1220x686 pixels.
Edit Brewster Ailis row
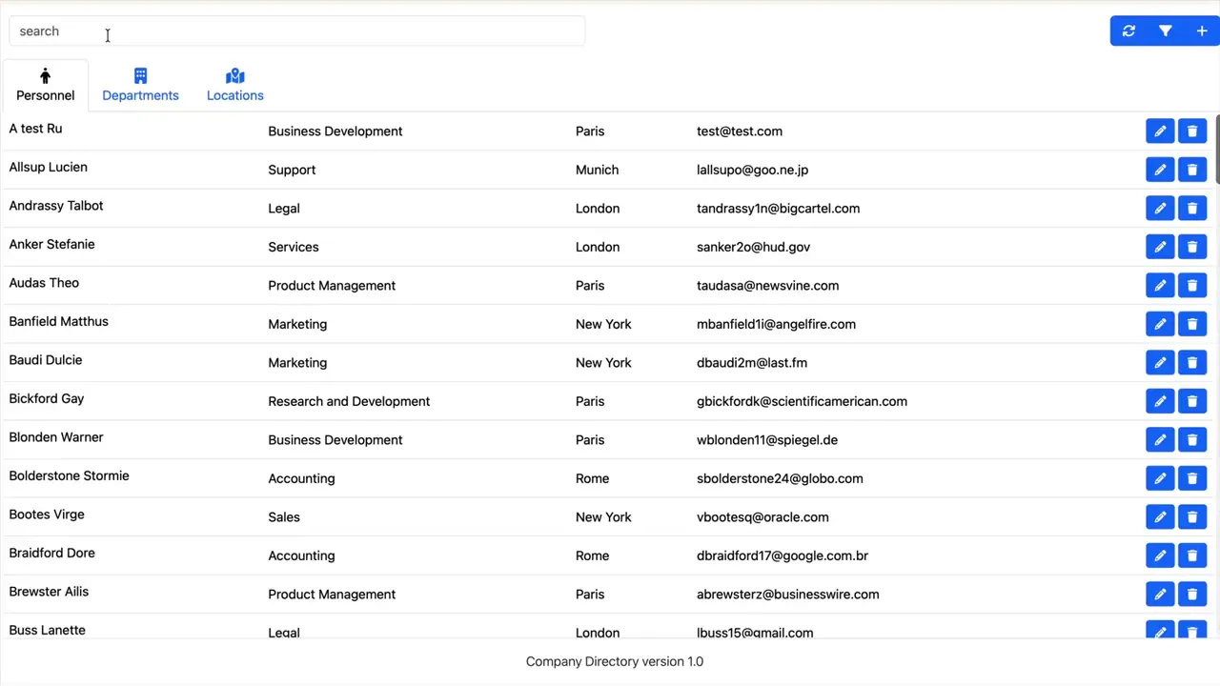pos(1160,595)
